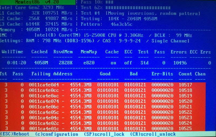Click the Cache status on

click(x=113, y=63)
